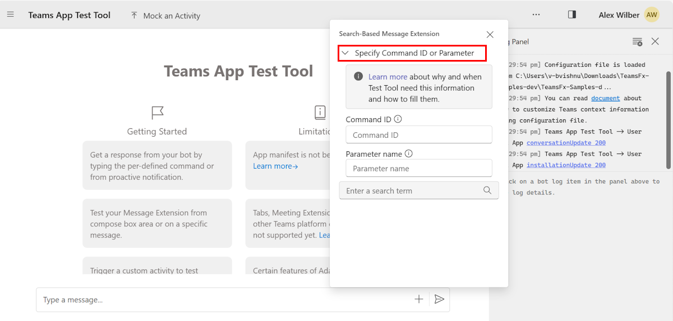Collapse Specify Command ID or Parameter section

coord(412,53)
